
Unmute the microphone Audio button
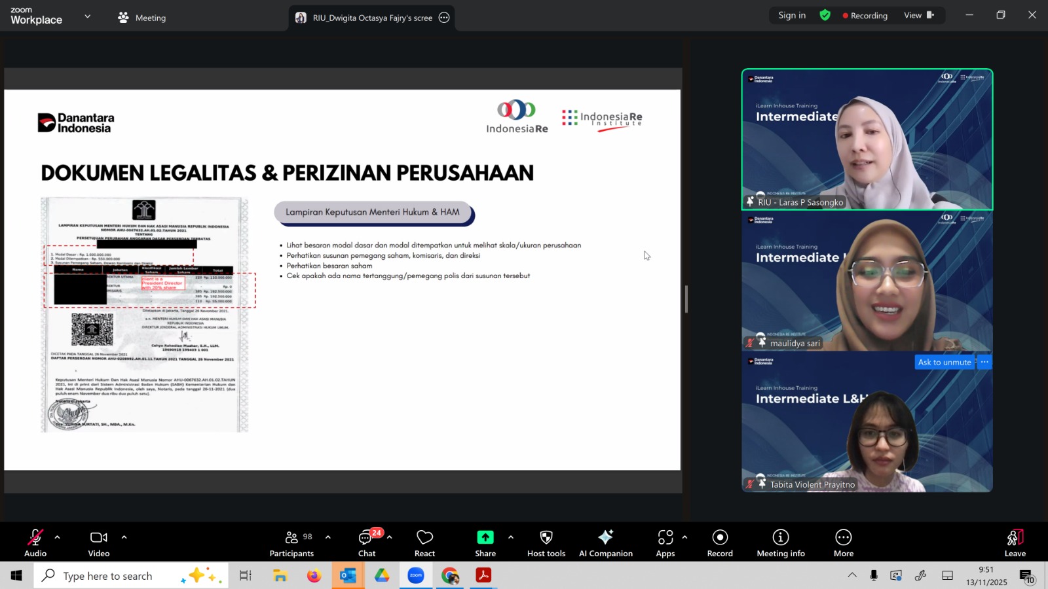pyautogui.click(x=35, y=543)
